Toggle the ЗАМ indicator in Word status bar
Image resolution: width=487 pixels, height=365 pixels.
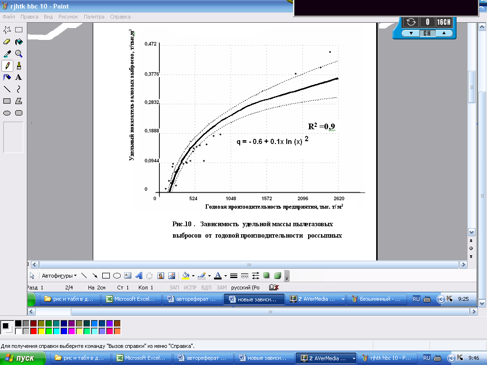point(222,288)
